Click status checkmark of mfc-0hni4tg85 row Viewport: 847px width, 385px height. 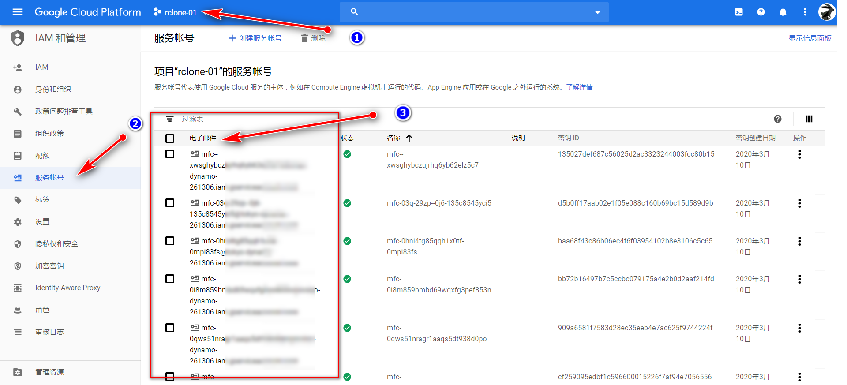[x=347, y=241]
